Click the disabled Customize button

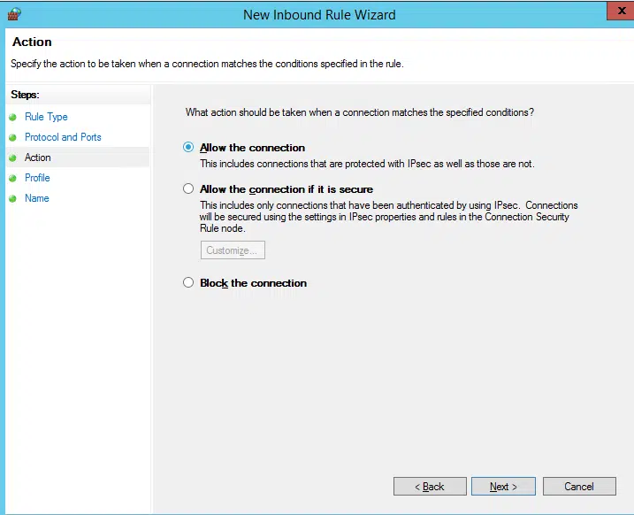[233, 250]
